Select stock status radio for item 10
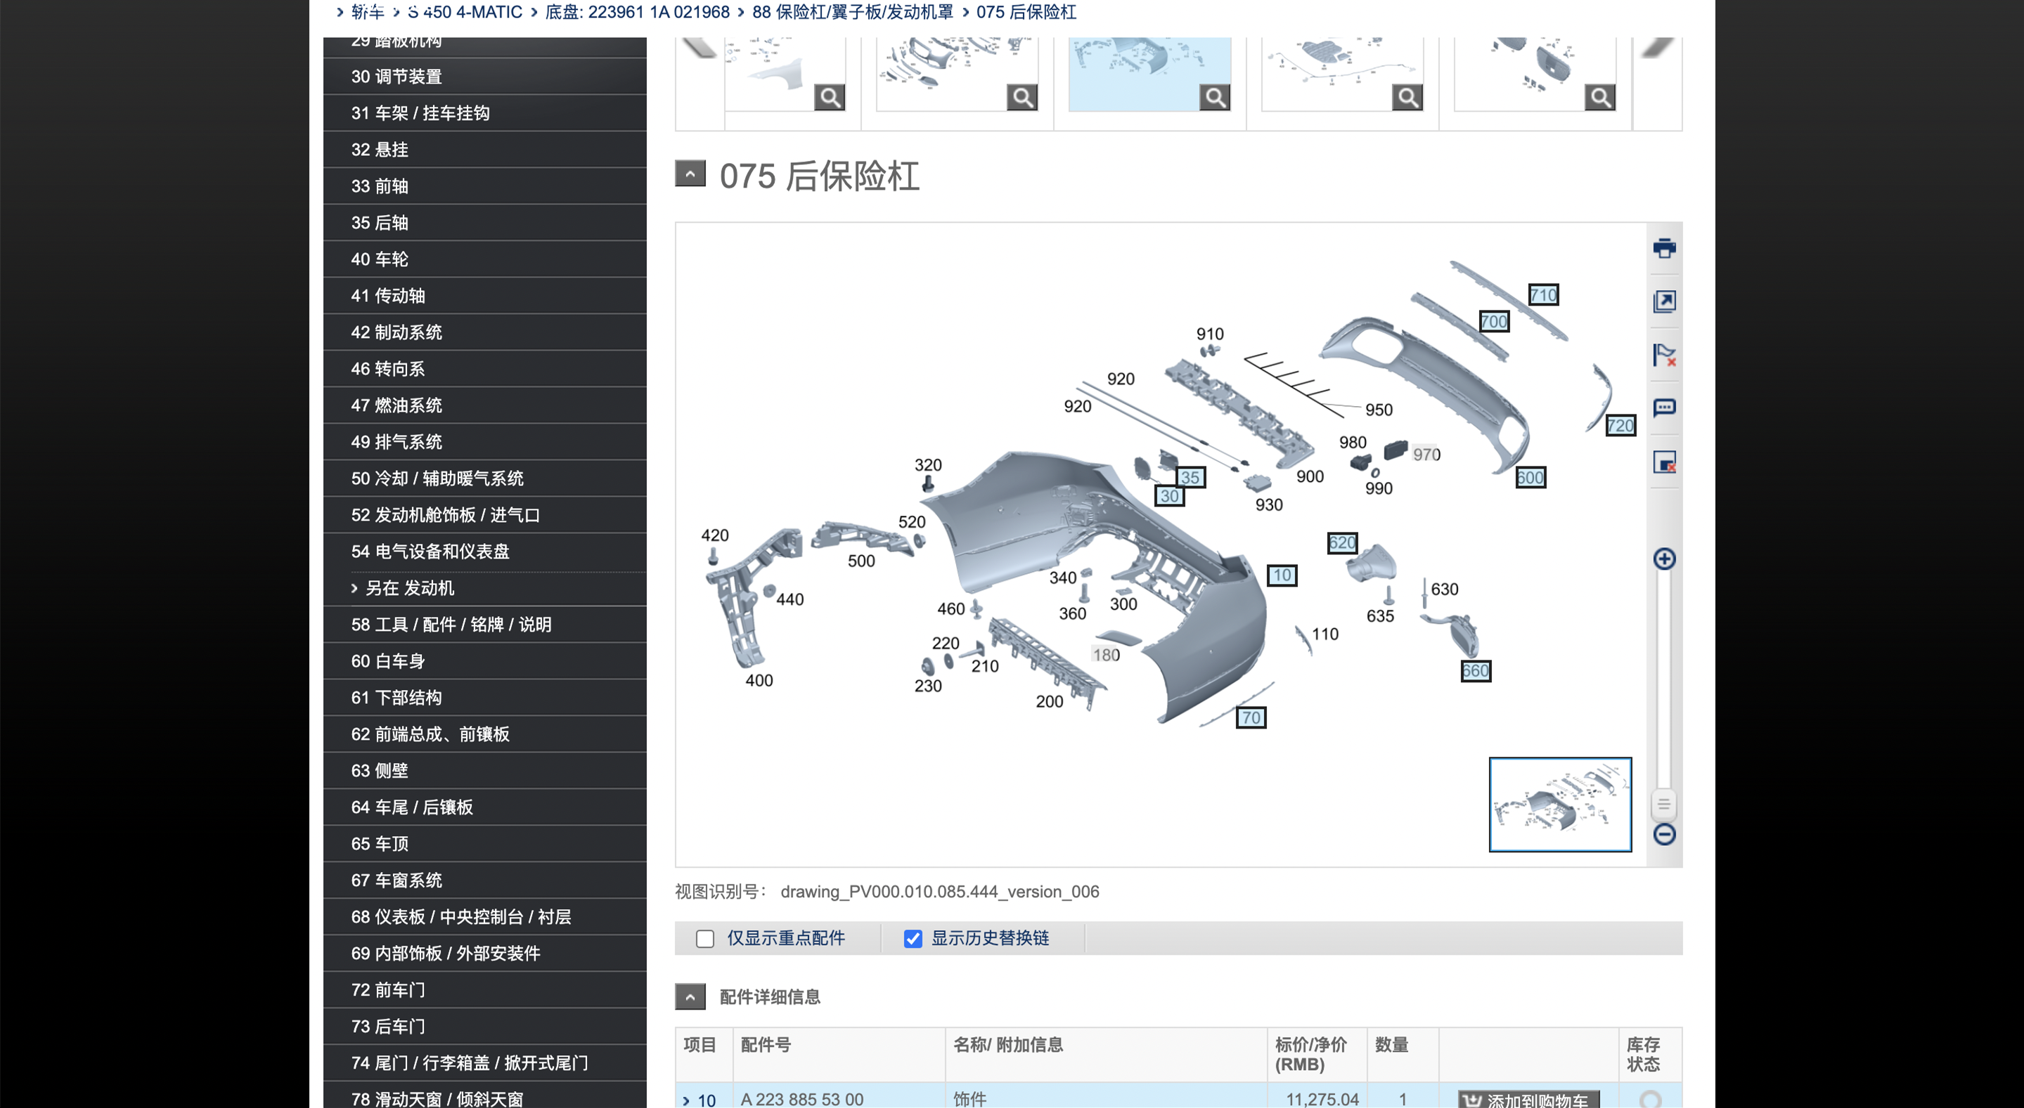This screenshot has height=1108, width=2024. (1650, 1100)
